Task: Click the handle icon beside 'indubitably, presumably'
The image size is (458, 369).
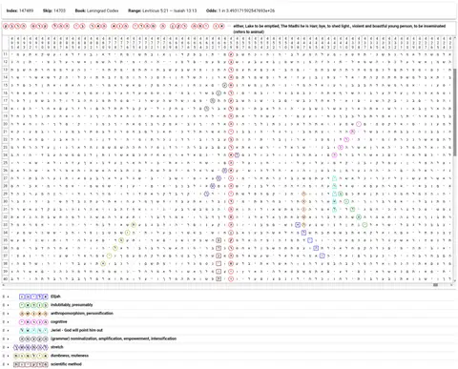Action: [x=4, y=305]
